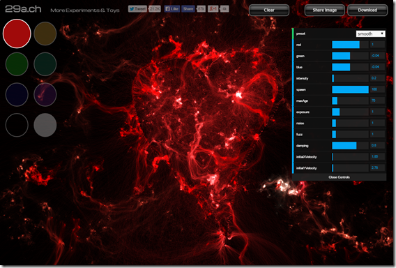Adjust the green slider
The image size is (396, 268).
coord(350,56)
